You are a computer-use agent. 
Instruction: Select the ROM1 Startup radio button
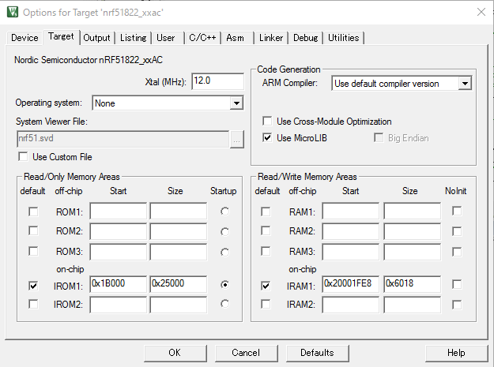[x=224, y=212]
